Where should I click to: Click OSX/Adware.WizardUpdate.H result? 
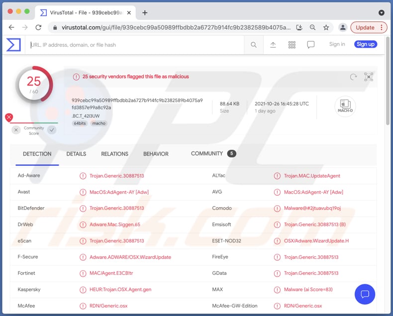[x=316, y=241]
